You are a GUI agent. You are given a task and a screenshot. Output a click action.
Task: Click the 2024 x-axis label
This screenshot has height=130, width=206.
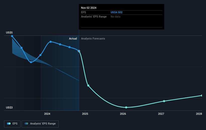pyautogui.click(x=47, y=114)
